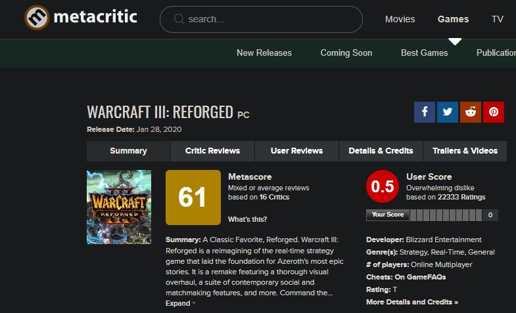Click the Warcraft III Reforged cover thumbnail
This screenshot has width=516, height=313.
click(119, 207)
